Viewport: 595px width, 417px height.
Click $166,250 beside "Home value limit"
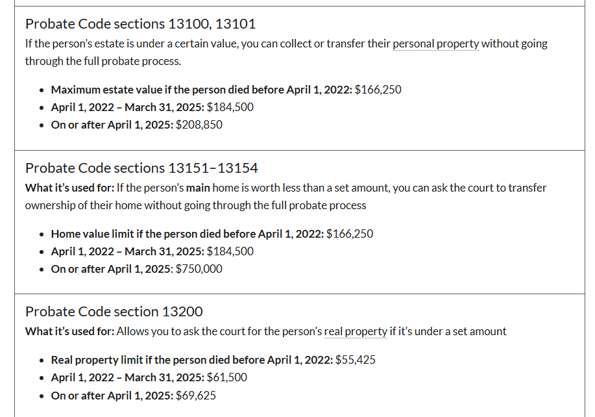(350, 234)
